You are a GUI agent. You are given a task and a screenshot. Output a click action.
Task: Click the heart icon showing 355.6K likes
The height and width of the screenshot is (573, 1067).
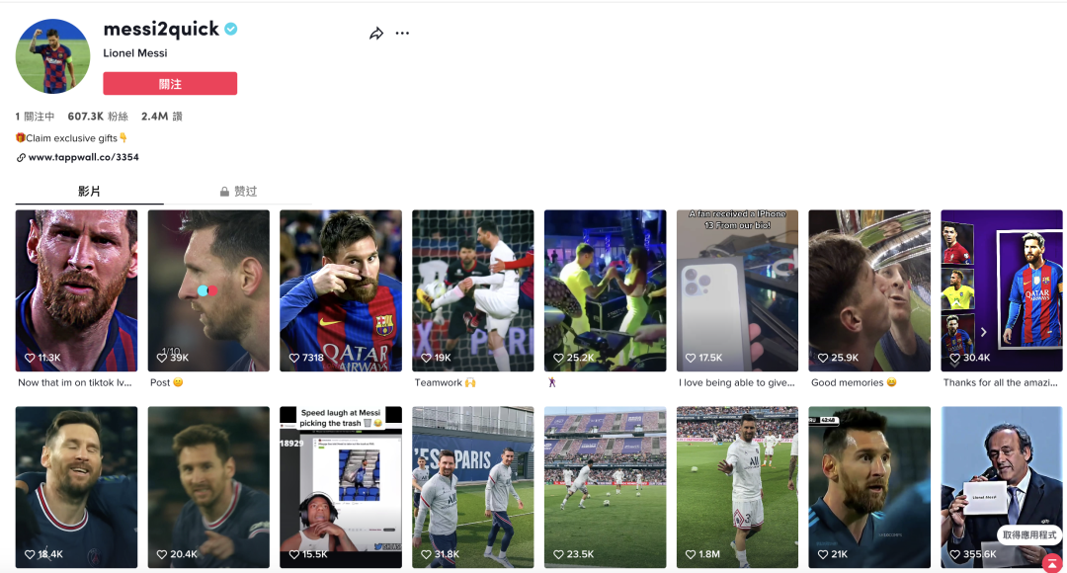tap(954, 554)
